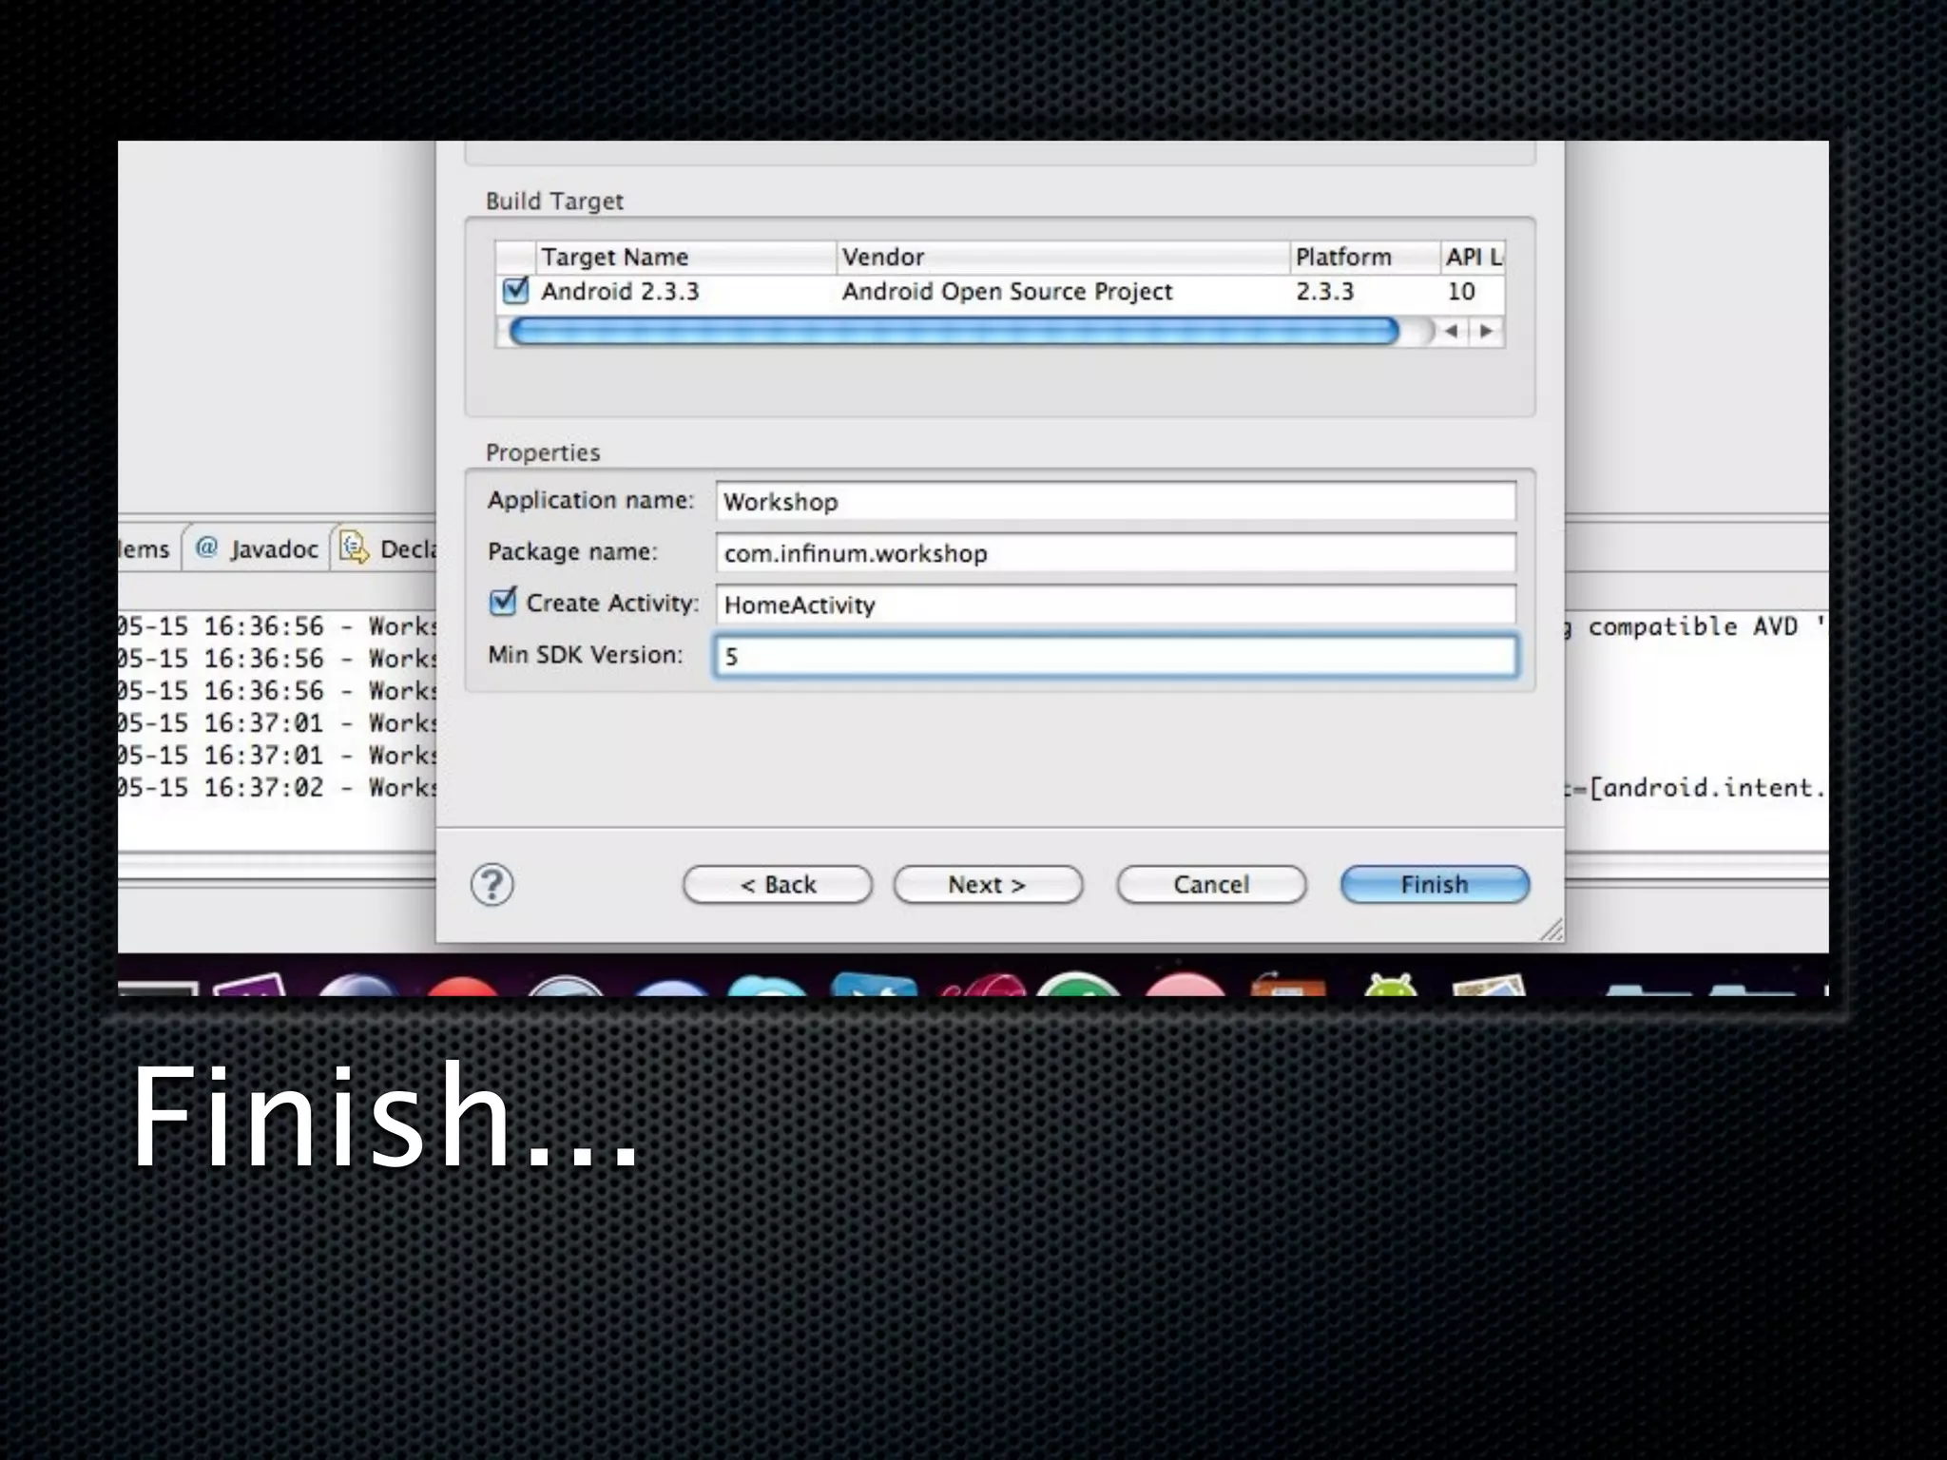Toggle the Create Activity checkbox

502,602
